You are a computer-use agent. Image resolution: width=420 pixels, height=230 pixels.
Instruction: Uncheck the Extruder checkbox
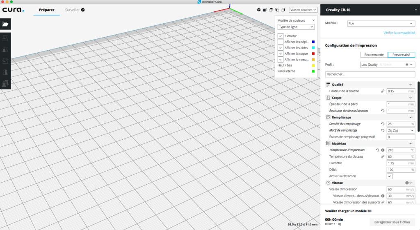click(281, 36)
